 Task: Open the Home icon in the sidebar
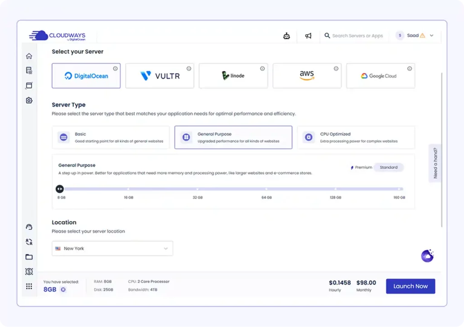[29, 56]
